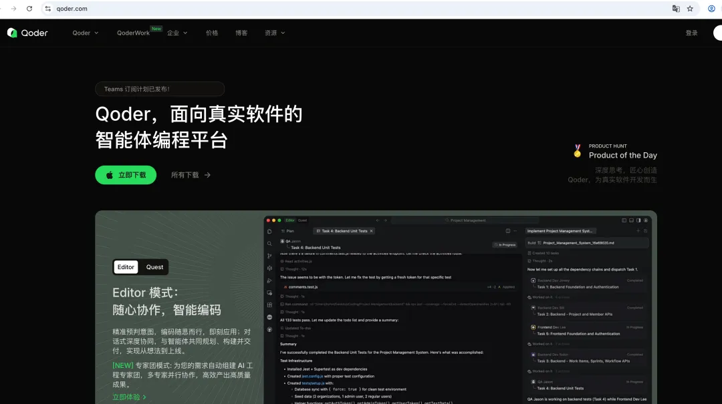
Task: Click the plus icon to add a new chat
Action: tap(638, 231)
